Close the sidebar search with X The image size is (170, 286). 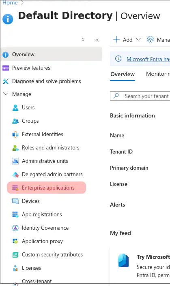[83, 40]
